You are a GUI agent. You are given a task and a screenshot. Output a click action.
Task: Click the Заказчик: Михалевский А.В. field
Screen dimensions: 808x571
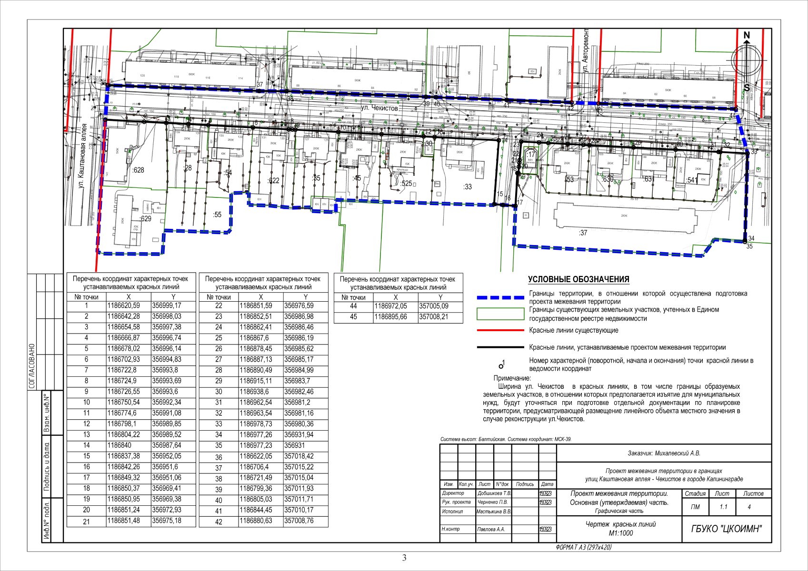point(664,453)
